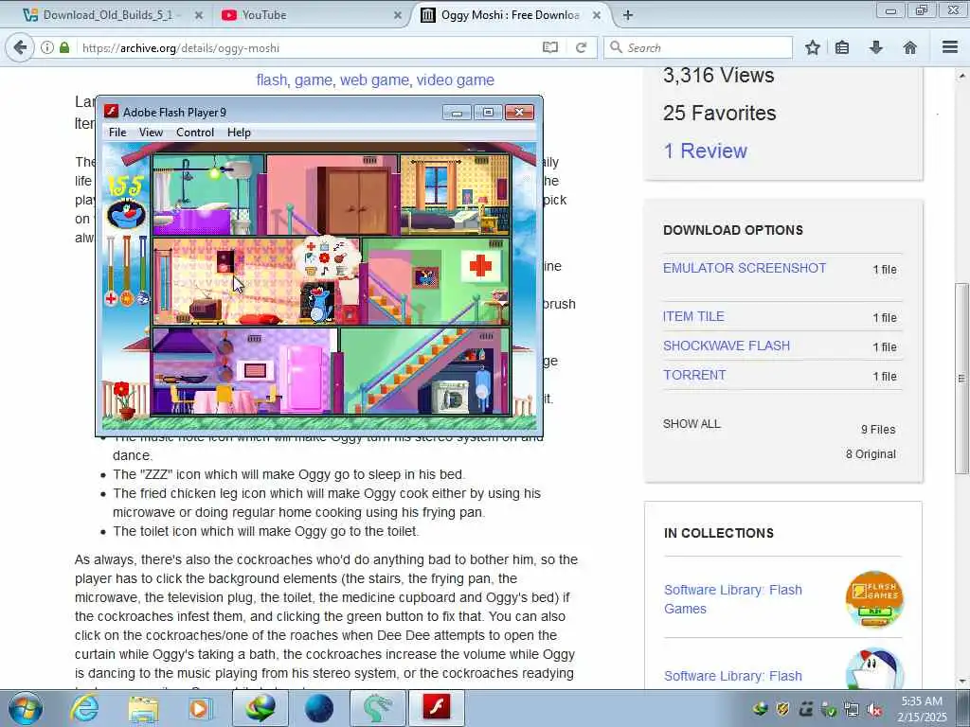Image resolution: width=970 pixels, height=727 pixels.
Task: Choose the music note icon in thought bubble
Action: coord(325,271)
